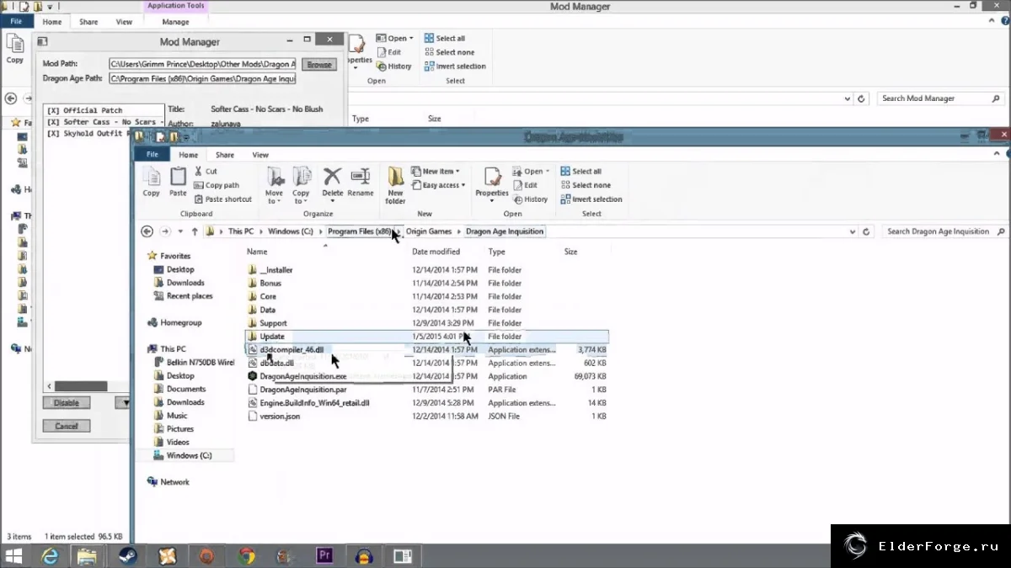Click Paste shortcut in Clipboard group
The width and height of the screenshot is (1011, 568).
coord(222,199)
